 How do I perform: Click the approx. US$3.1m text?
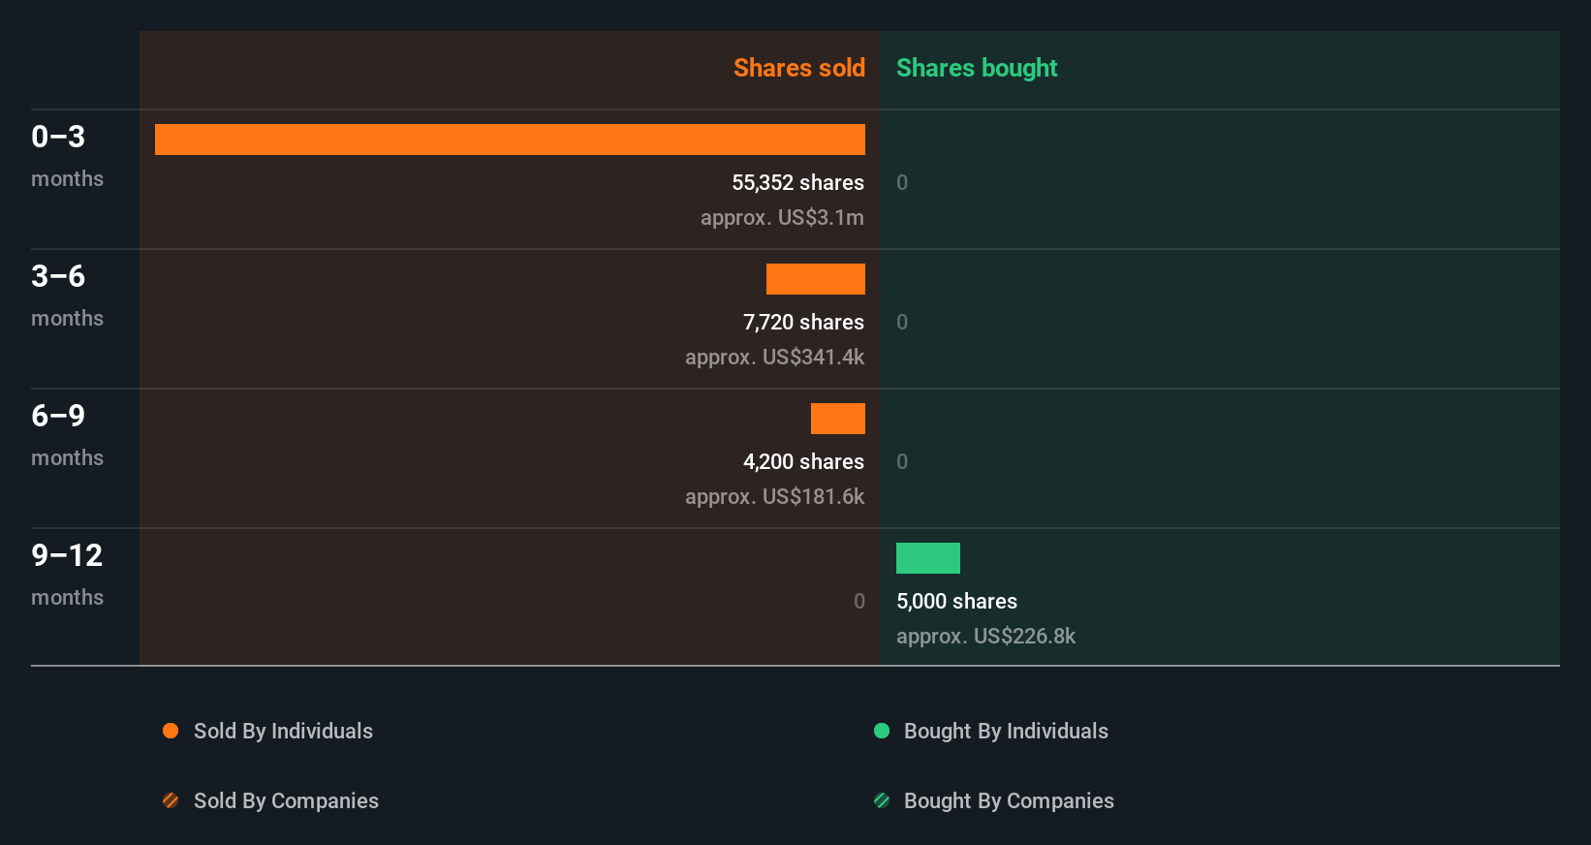click(x=782, y=218)
